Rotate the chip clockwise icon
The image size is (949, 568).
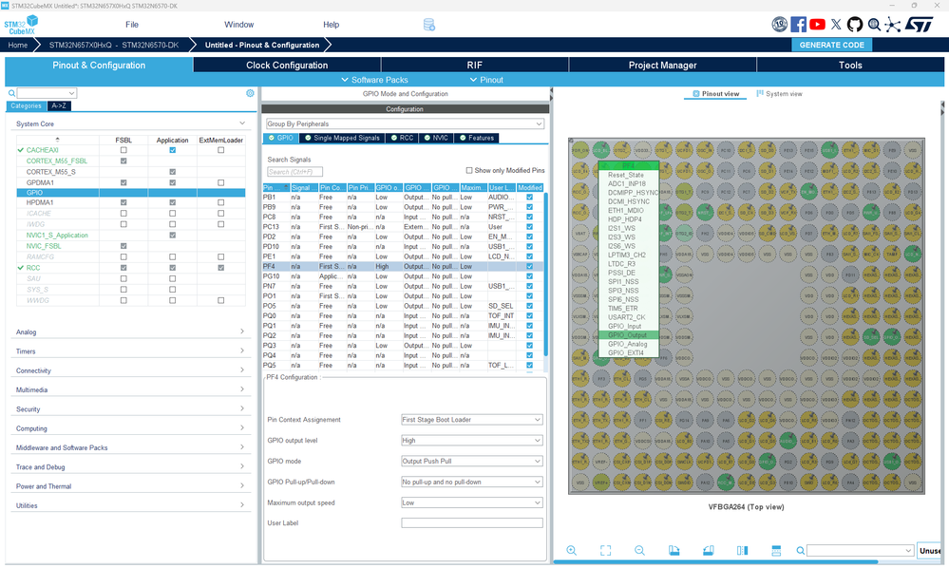(674, 551)
